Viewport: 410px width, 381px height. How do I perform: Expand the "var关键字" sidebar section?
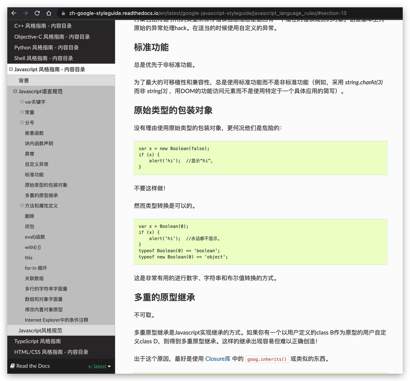[x=22, y=101]
